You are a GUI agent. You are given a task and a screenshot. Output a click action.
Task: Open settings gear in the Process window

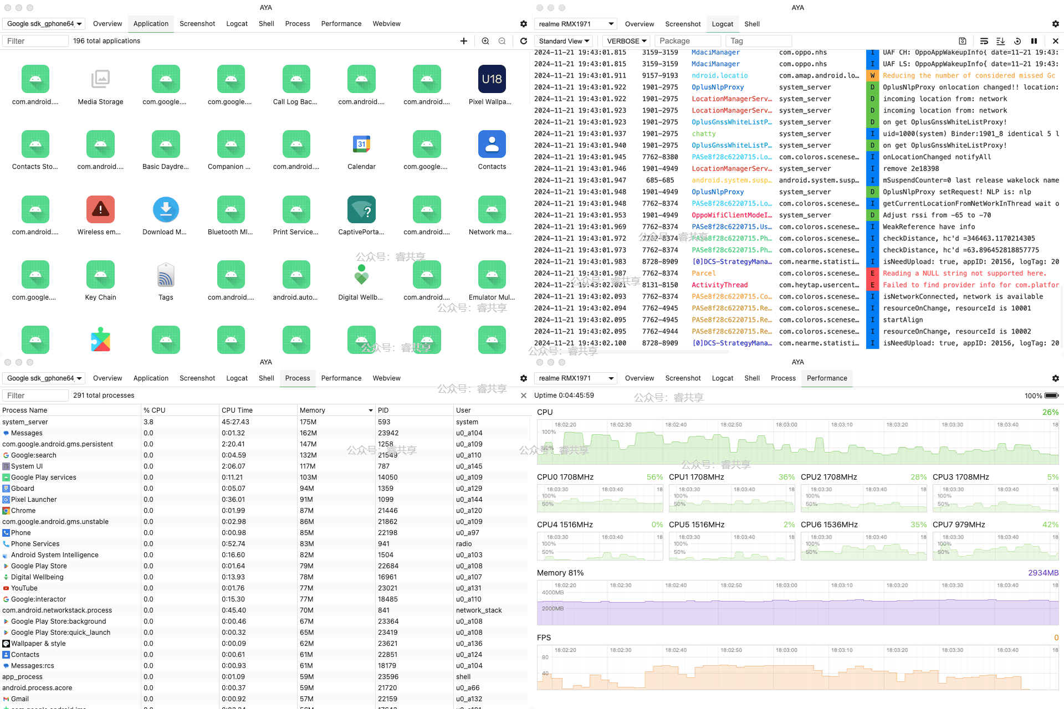tap(524, 378)
